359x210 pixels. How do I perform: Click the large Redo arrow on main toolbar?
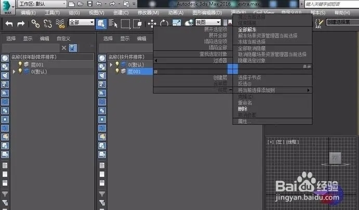coord(21,23)
